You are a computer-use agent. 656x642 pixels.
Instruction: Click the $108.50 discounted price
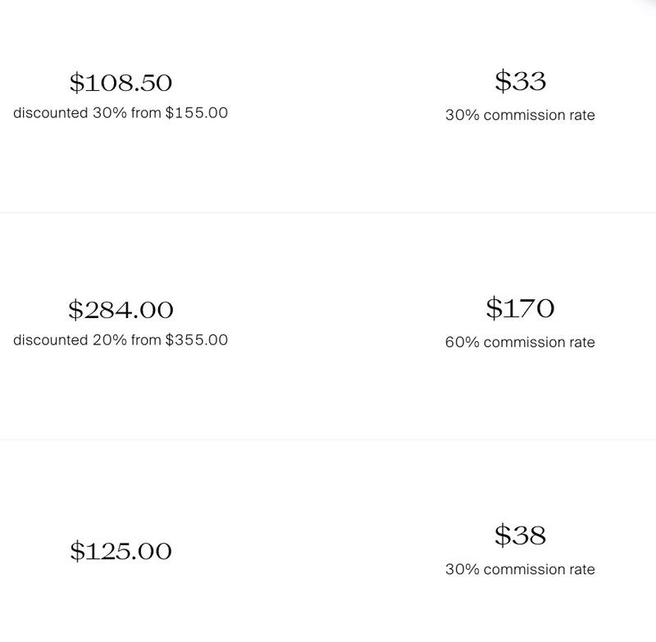pos(121,83)
